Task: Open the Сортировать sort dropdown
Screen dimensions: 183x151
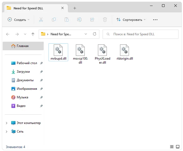Action: pyautogui.click(x=131, y=20)
